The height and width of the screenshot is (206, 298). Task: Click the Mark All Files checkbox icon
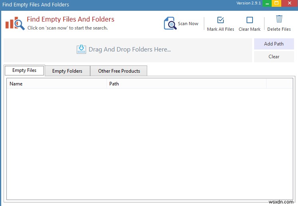221,20
